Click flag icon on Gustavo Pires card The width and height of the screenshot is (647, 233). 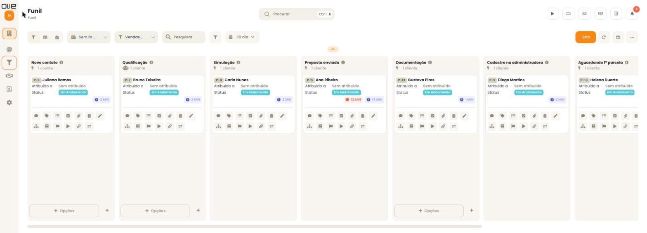point(422,126)
